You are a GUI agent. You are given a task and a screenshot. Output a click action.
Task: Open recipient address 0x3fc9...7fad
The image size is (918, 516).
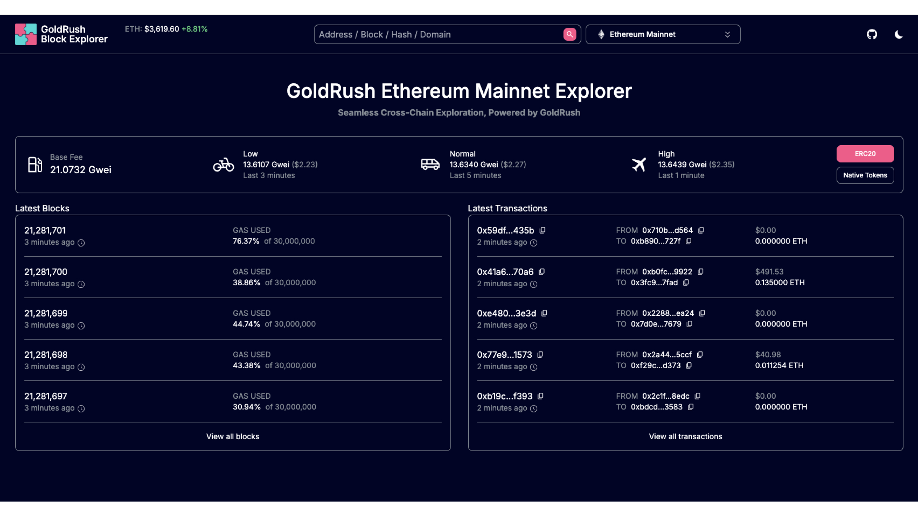(x=654, y=282)
